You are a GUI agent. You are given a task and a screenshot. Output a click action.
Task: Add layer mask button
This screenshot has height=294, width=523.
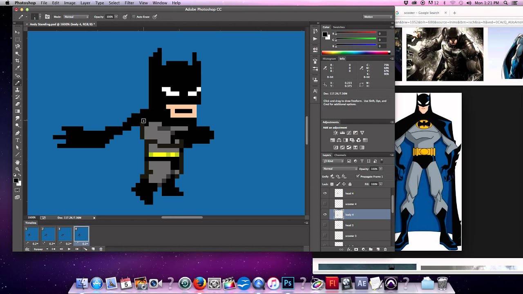tap(356, 249)
